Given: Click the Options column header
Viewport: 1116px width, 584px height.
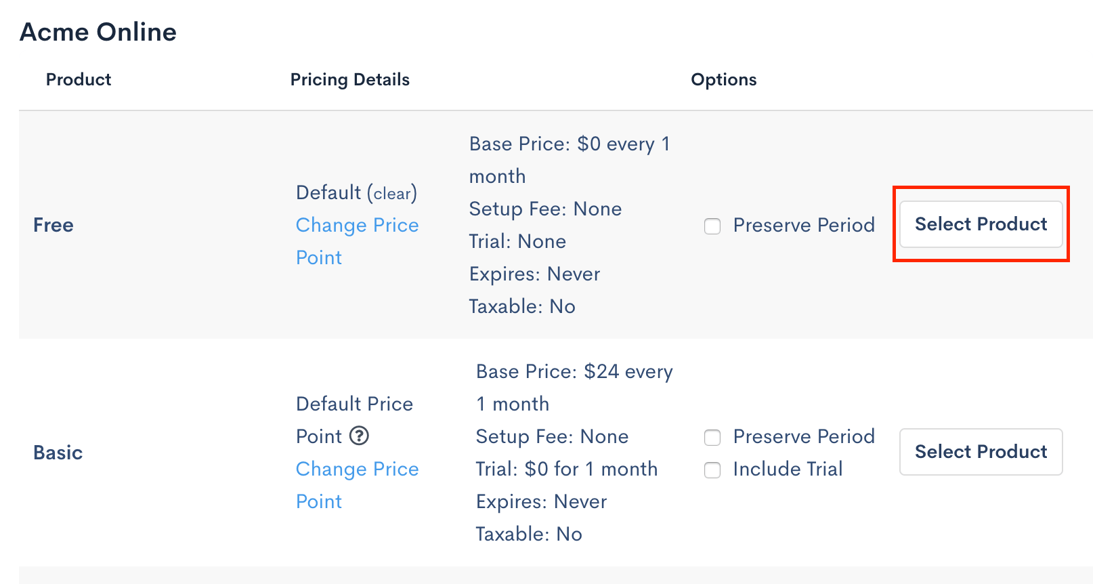Looking at the screenshot, I should click(x=723, y=80).
